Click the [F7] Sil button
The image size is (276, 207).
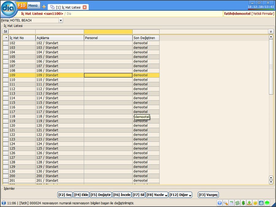(x=139, y=195)
